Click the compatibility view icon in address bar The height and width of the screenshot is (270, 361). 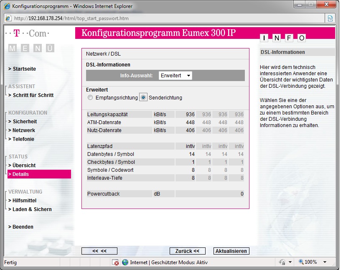(330, 18)
